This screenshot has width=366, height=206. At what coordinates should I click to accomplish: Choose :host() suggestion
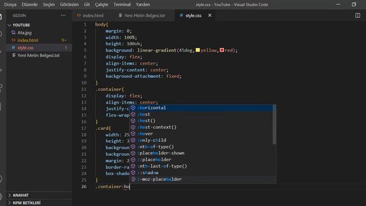pos(201,121)
